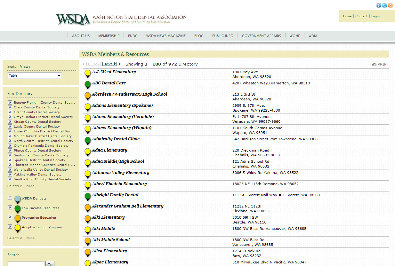Click the yellow pin beside Ahtanum Valley Elementary

[88, 175]
